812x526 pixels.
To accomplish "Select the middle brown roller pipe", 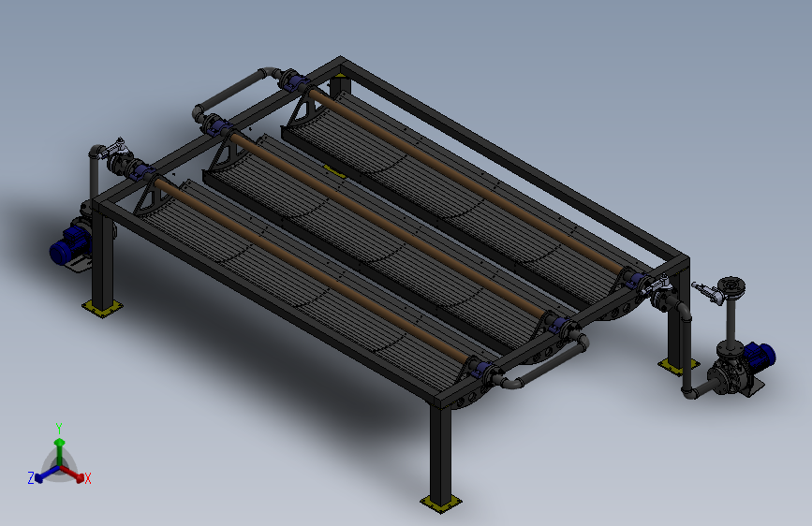I will point(388,224).
